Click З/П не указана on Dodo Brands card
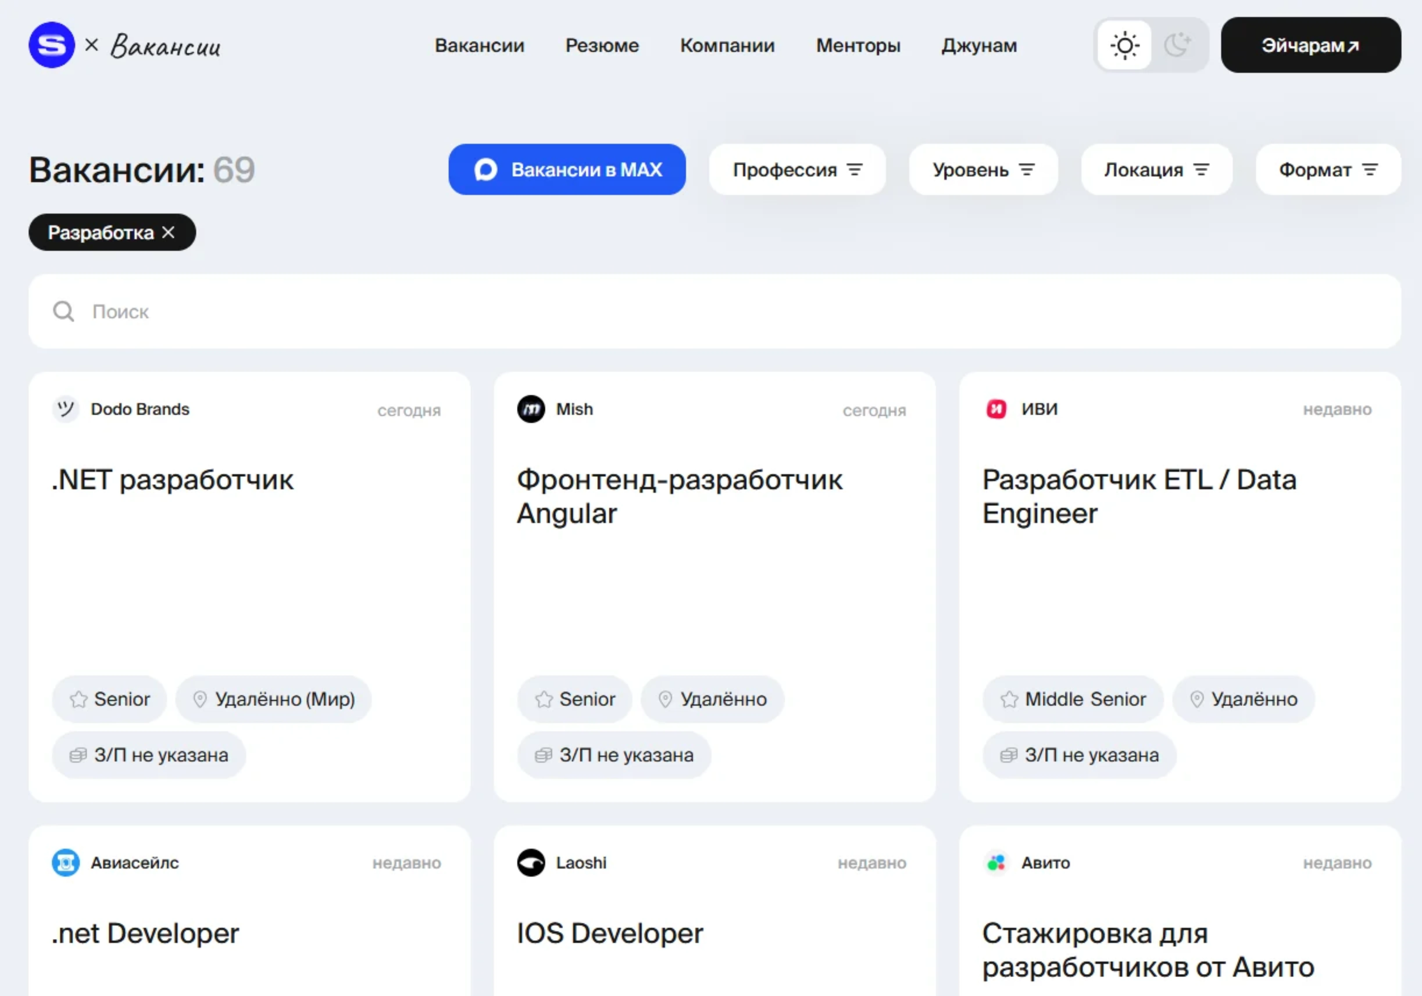Image resolution: width=1422 pixels, height=996 pixels. 149,755
